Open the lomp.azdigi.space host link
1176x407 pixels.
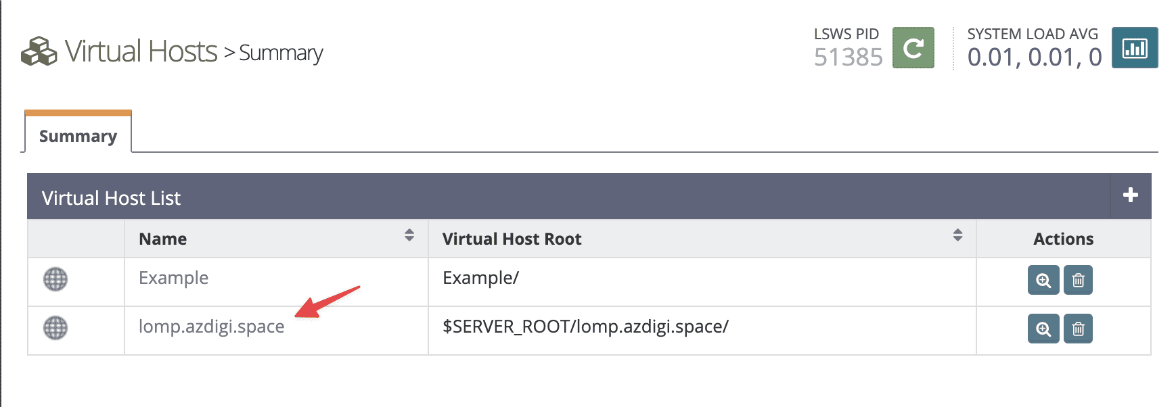(x=211, y=327)
